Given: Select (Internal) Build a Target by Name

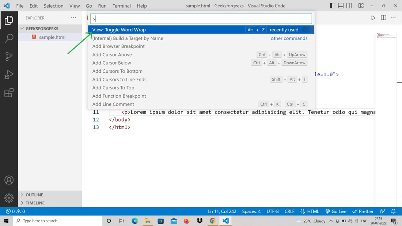Looking at the screenshot, I should tap(201, 38).
